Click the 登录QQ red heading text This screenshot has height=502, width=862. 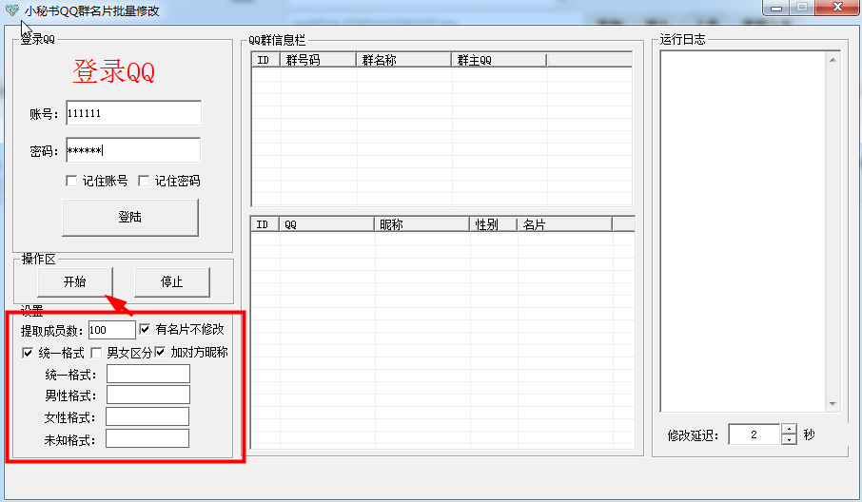[x=114, y=72]
